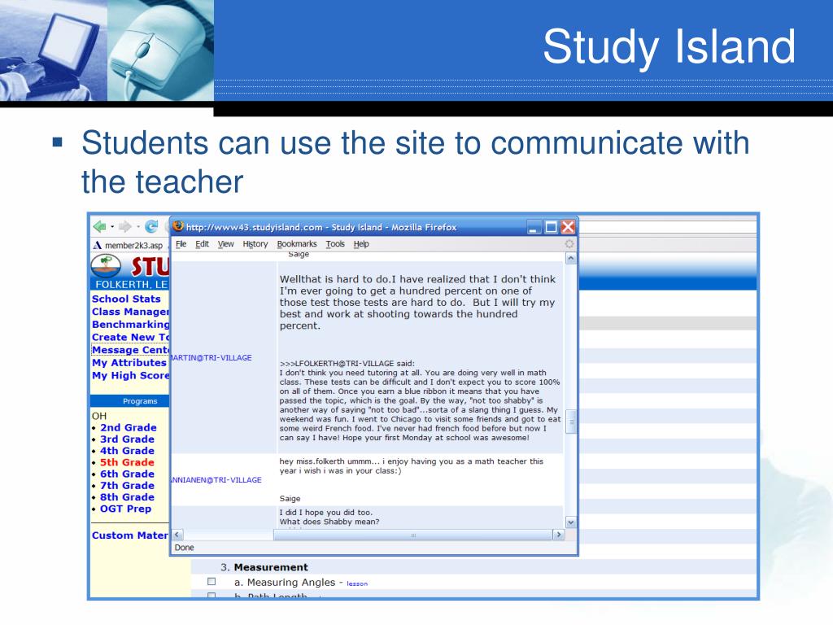The width and height of the screenshot is (833, 625).
Task: Click the blue Reload page icon
Action: [151, 227]
